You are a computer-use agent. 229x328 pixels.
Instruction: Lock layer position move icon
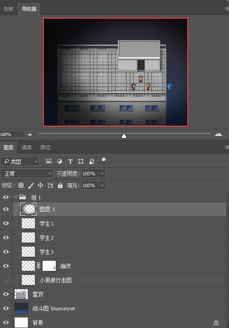tap(40, 185)
